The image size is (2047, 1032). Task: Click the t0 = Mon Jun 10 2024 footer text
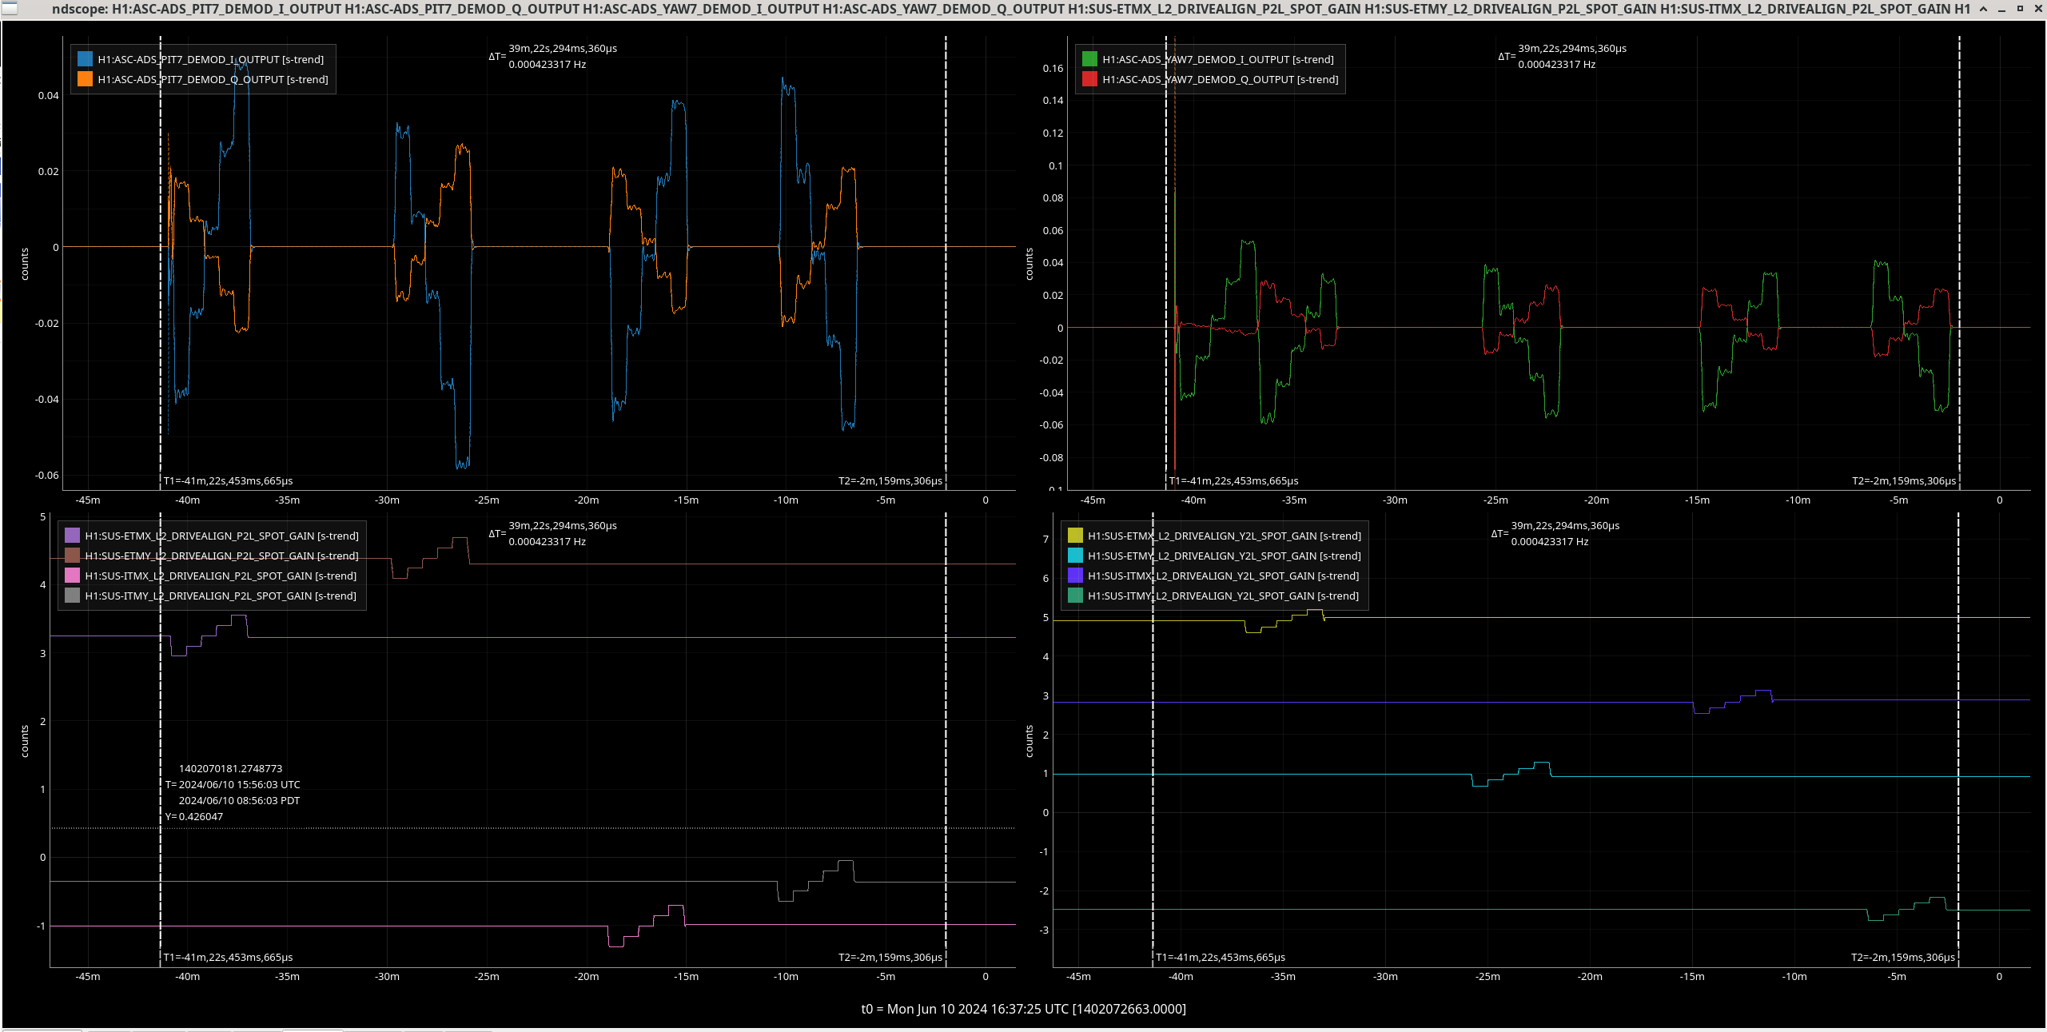point(1023,1009)
